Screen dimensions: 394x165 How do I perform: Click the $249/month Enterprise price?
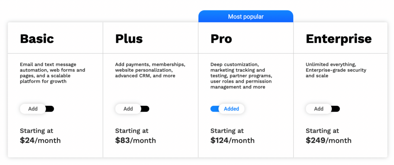(329, 140)
